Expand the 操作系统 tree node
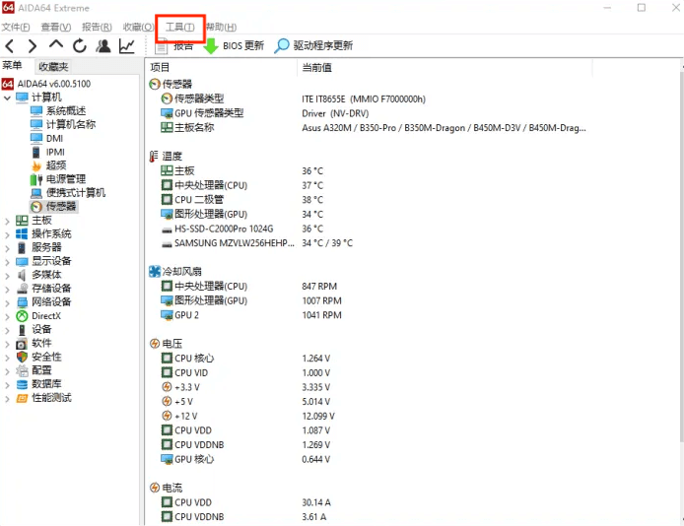The height and width of the screenshot is (526, 684). tap(7, 234)
